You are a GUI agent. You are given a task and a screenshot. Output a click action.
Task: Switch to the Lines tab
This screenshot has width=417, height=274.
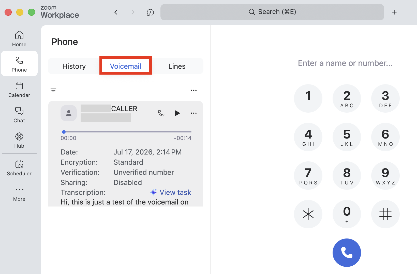[x=177, y=66]
